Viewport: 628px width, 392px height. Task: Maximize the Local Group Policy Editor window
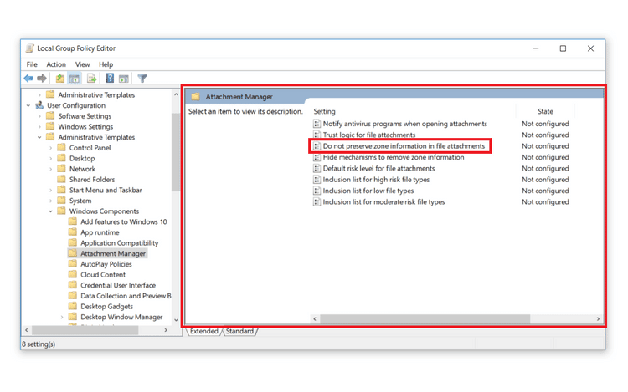pos(563,48)
